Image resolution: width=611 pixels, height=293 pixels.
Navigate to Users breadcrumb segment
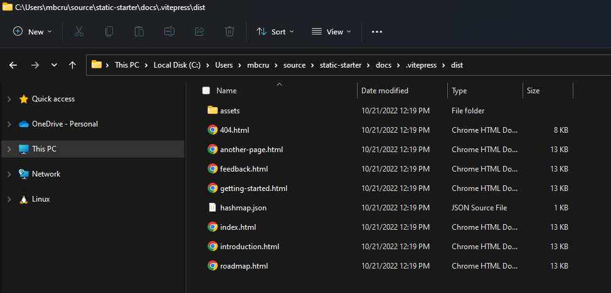point(224,65)
